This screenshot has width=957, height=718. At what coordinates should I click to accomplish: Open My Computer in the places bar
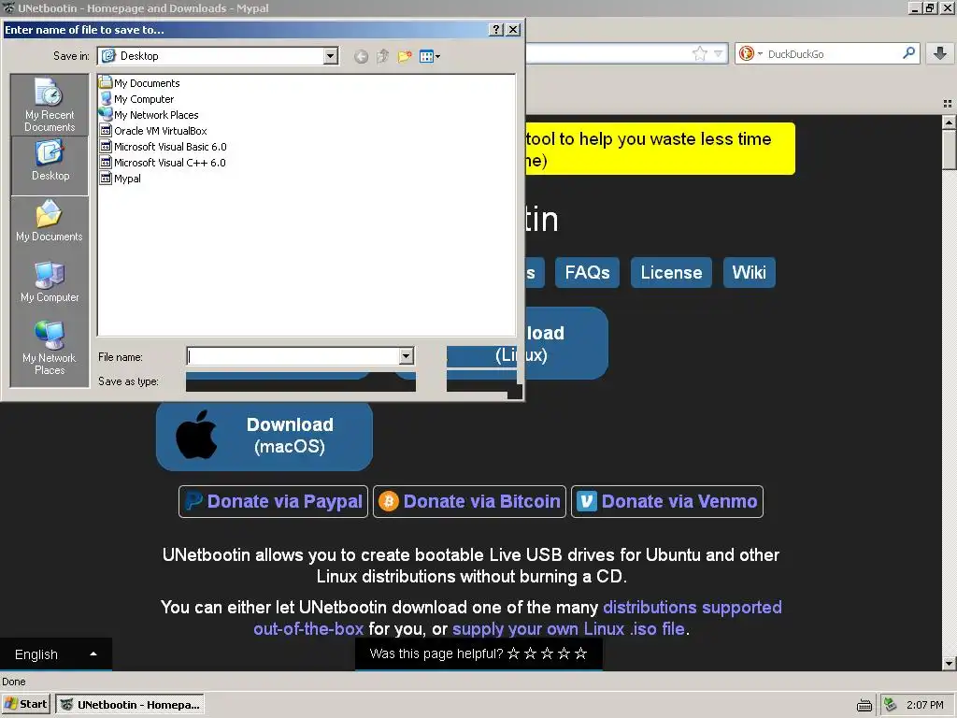[x=50, y=282]
